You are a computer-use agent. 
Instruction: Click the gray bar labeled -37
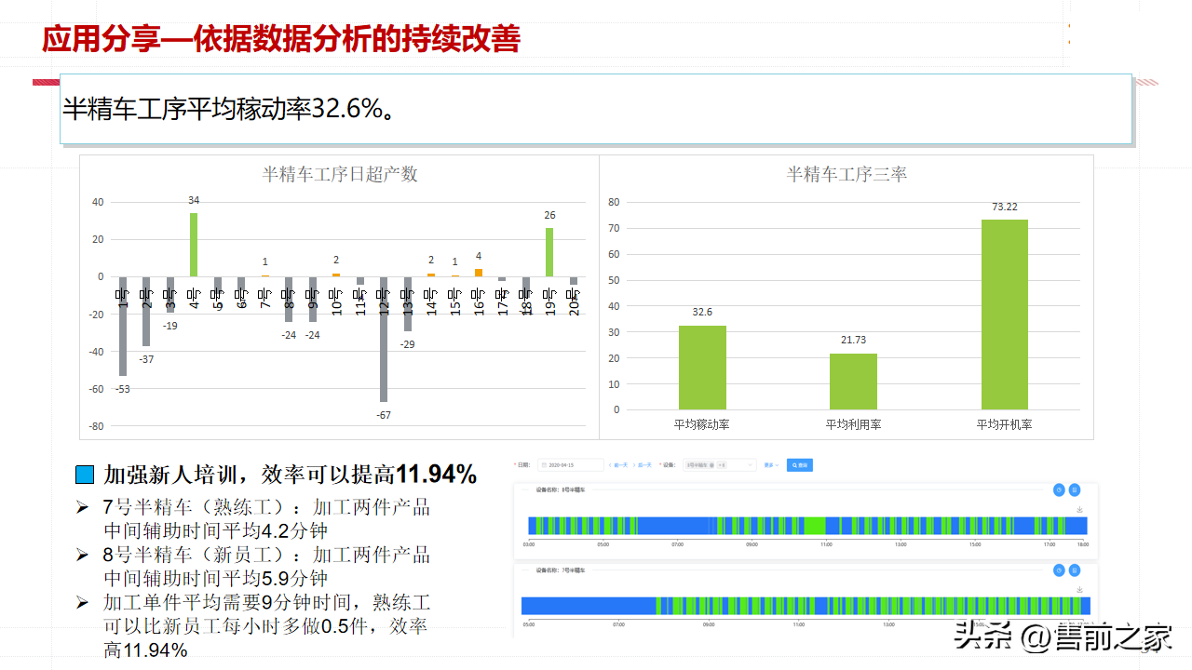tap(146, 311)
